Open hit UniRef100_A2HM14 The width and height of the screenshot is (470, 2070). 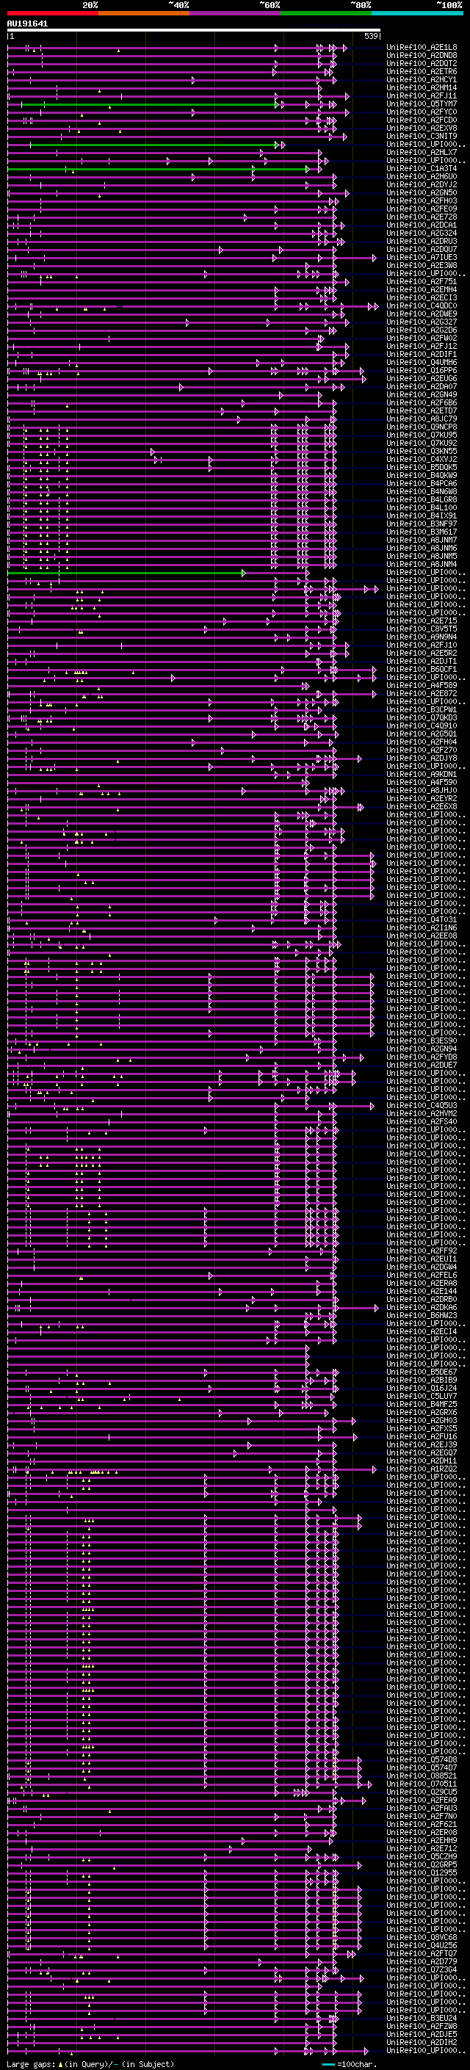pyautogui.click(x=422, y=87)
